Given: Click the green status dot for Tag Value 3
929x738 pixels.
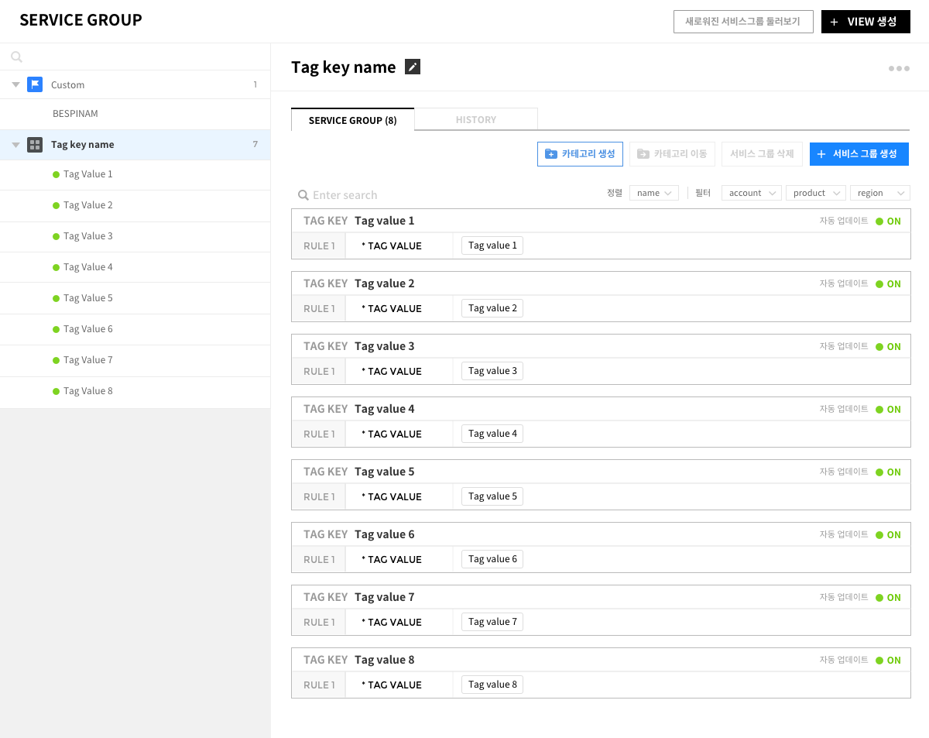Looking at the screenshot, I should 56,236.
